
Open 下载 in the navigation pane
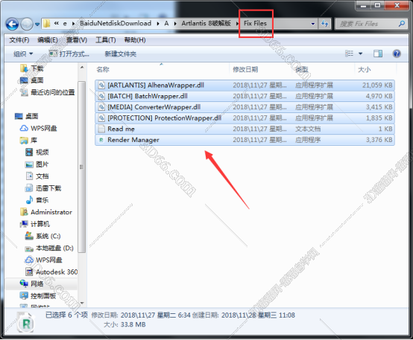[37, 68]
